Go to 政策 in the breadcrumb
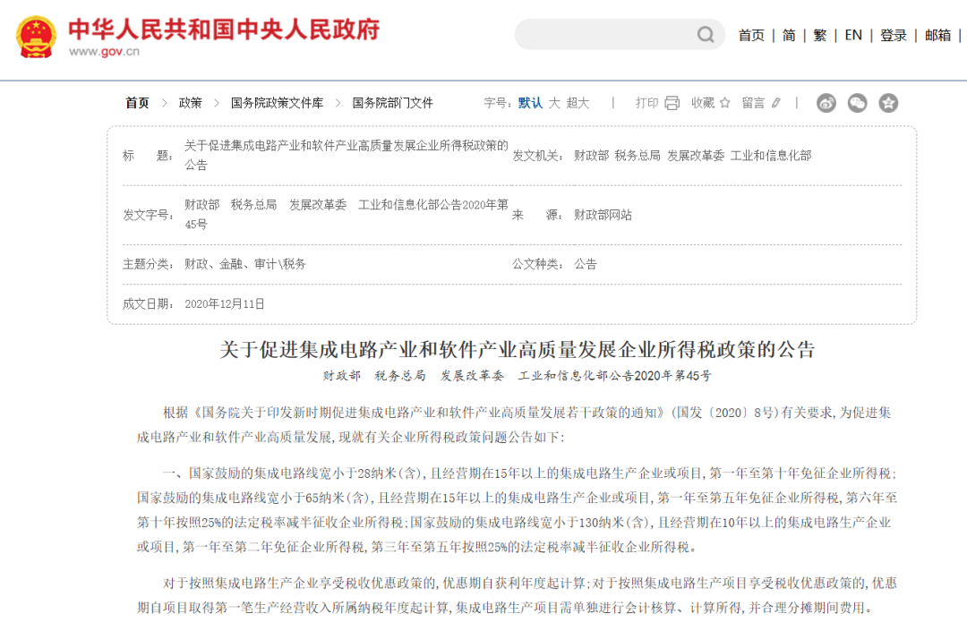The image size is (967, 631). 190,103
